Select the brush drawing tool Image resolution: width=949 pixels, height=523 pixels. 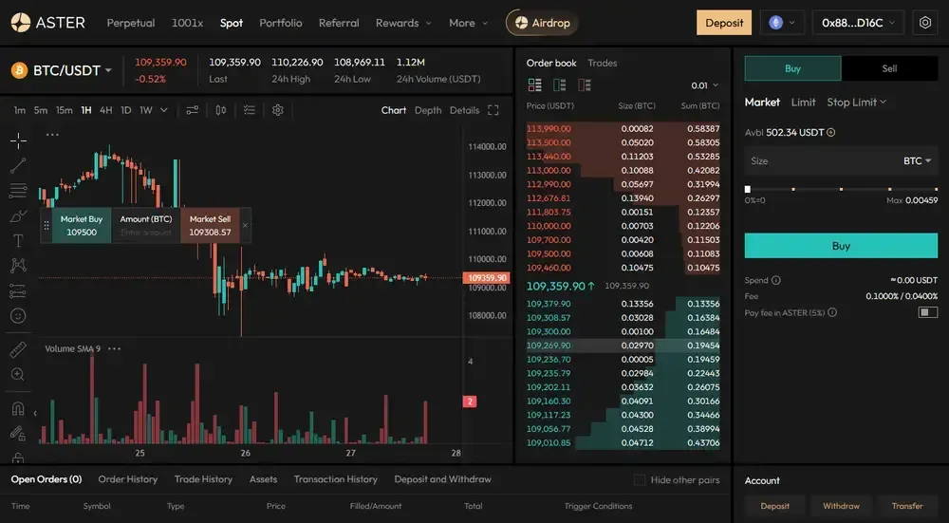(18, 216)
